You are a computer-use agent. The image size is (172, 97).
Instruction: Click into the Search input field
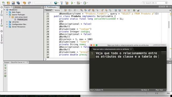(155, 3)
